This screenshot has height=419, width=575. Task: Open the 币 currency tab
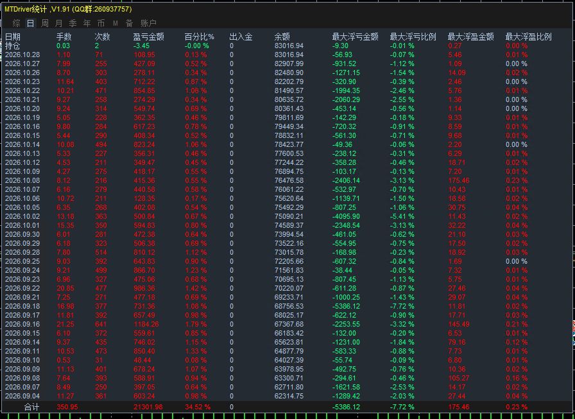click(101, 24)
